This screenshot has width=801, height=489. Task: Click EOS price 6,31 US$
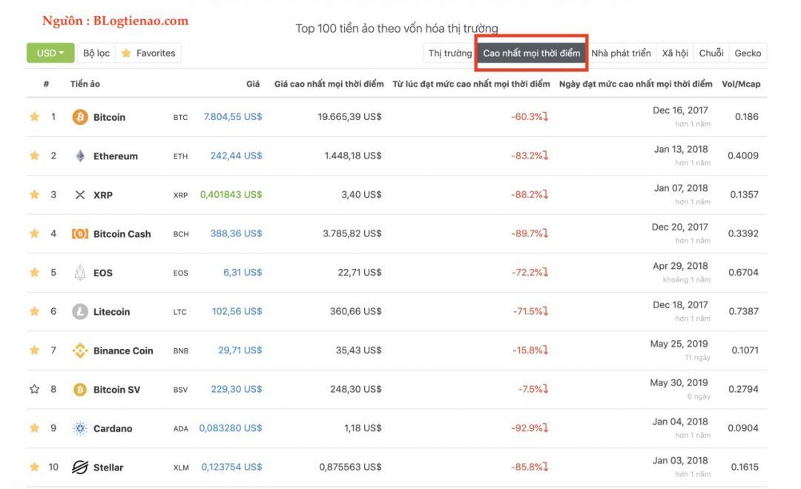[243, 272]
